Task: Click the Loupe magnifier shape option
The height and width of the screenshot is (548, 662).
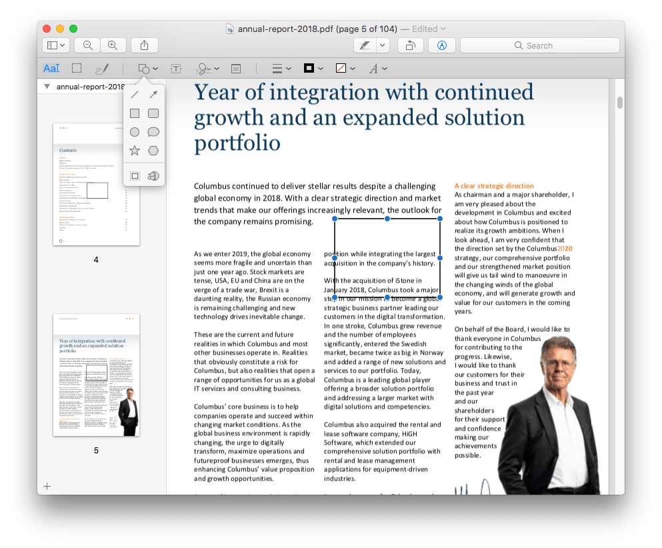Action: coord(153,175)
